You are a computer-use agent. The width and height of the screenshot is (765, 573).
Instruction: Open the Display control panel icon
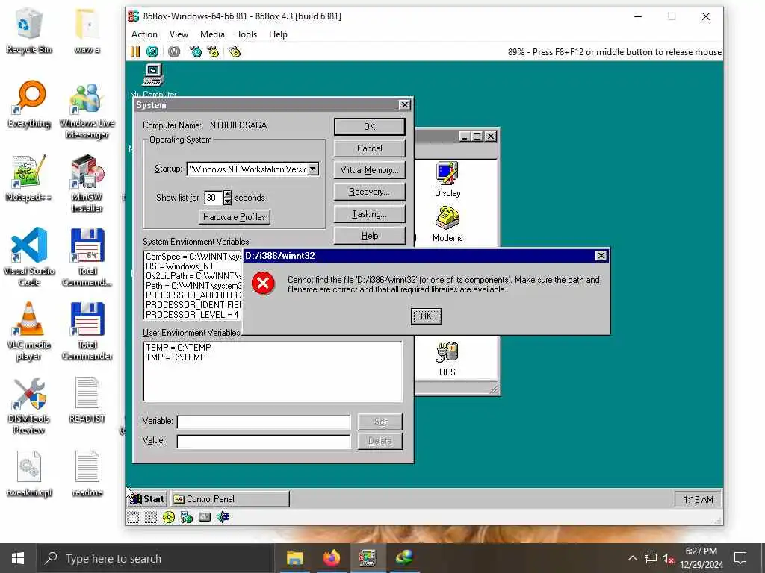click(x=447, y=179)
